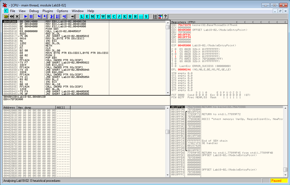This screenshot has height=185, width=290.
Task: Open the Log window with L button
Action: [x=82, y=17]
